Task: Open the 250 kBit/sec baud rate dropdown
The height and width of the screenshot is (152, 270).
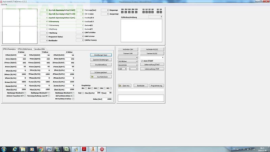Action: (x=128, y=61)
